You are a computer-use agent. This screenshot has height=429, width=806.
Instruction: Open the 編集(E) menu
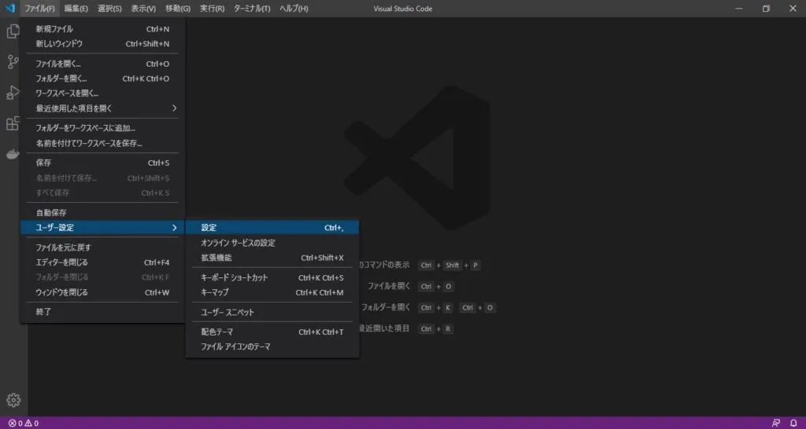point(76,9)
